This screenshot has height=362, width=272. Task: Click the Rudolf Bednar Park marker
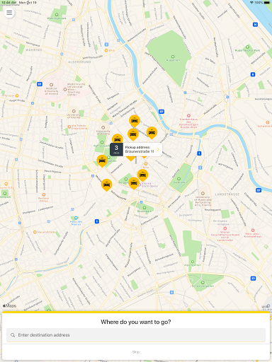coord(247,47)
